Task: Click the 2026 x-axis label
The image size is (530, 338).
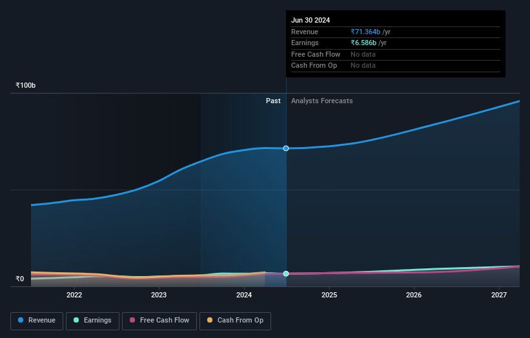Action: 414,295
